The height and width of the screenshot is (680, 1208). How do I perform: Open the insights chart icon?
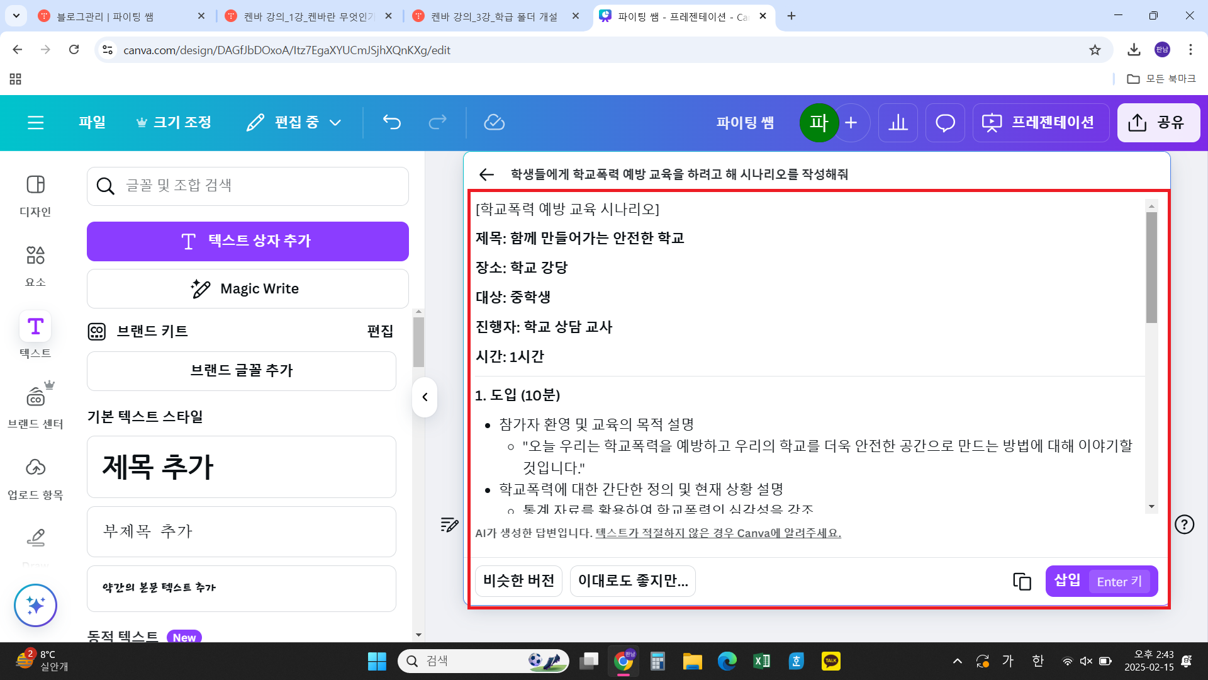[x=898, y=122]
